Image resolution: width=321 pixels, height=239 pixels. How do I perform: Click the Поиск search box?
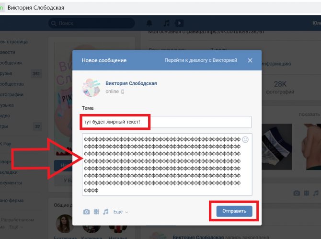pos(92,23)
